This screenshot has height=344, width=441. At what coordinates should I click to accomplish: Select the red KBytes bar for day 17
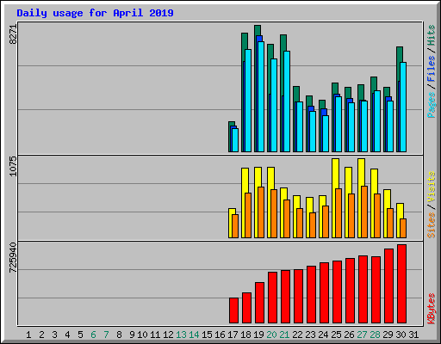click(x=233, y=310)
